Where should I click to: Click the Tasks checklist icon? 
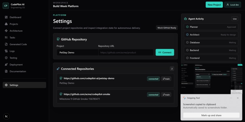(6, 37)
